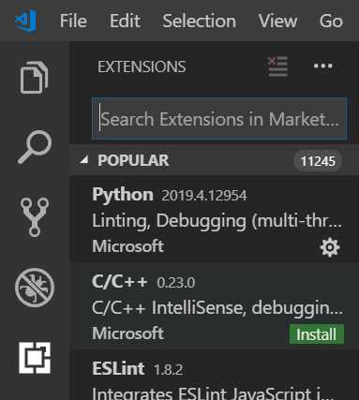Open the Search view magnifier icon
The height and width of the screenshot is (400, 359).
(x=35, y=147)
